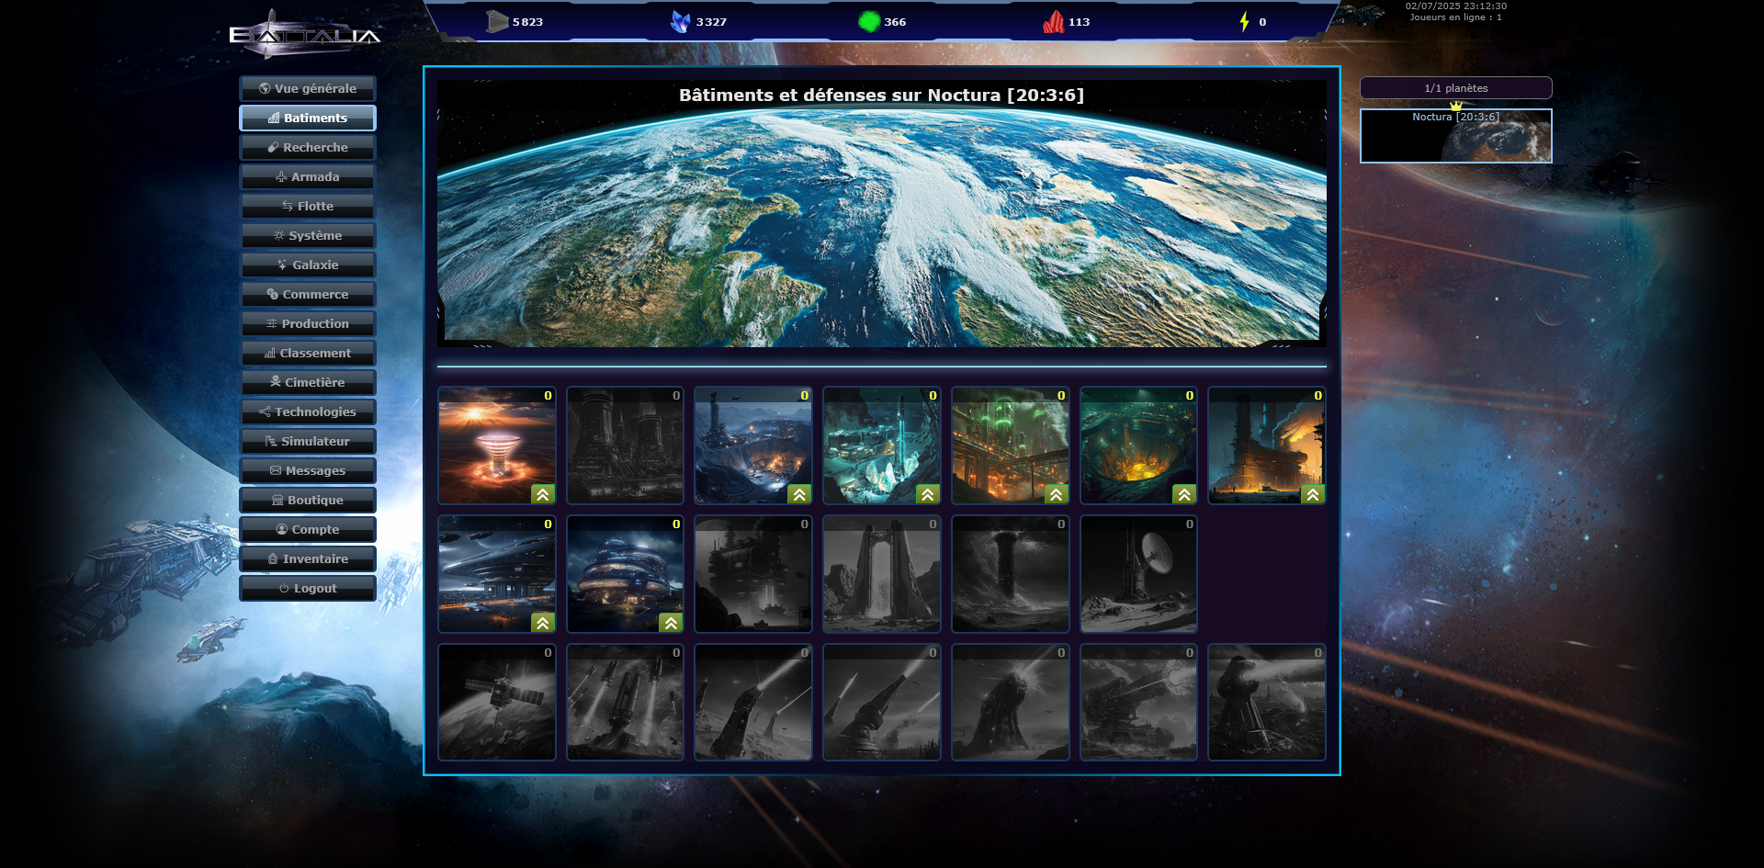Click the upgrade arrow on the saucer-shaped spaceport
This screenshot has height=868, width=1764.
pyautogui.click(x=543, y=623)
